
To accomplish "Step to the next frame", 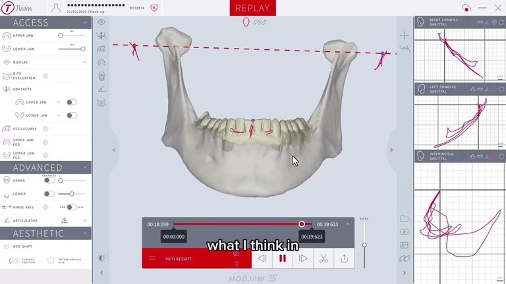I will [302, 258].
